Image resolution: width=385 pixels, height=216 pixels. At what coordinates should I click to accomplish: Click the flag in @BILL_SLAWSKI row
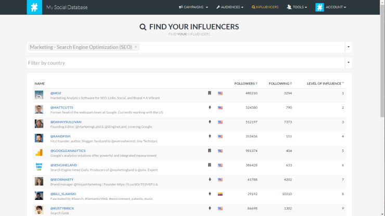pos(220,194)
